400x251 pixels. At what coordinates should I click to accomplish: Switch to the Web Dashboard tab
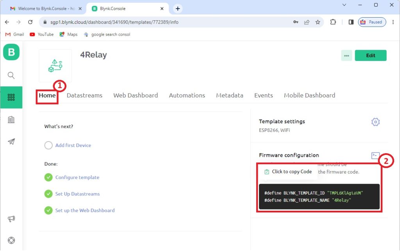[x=136, y=95]
